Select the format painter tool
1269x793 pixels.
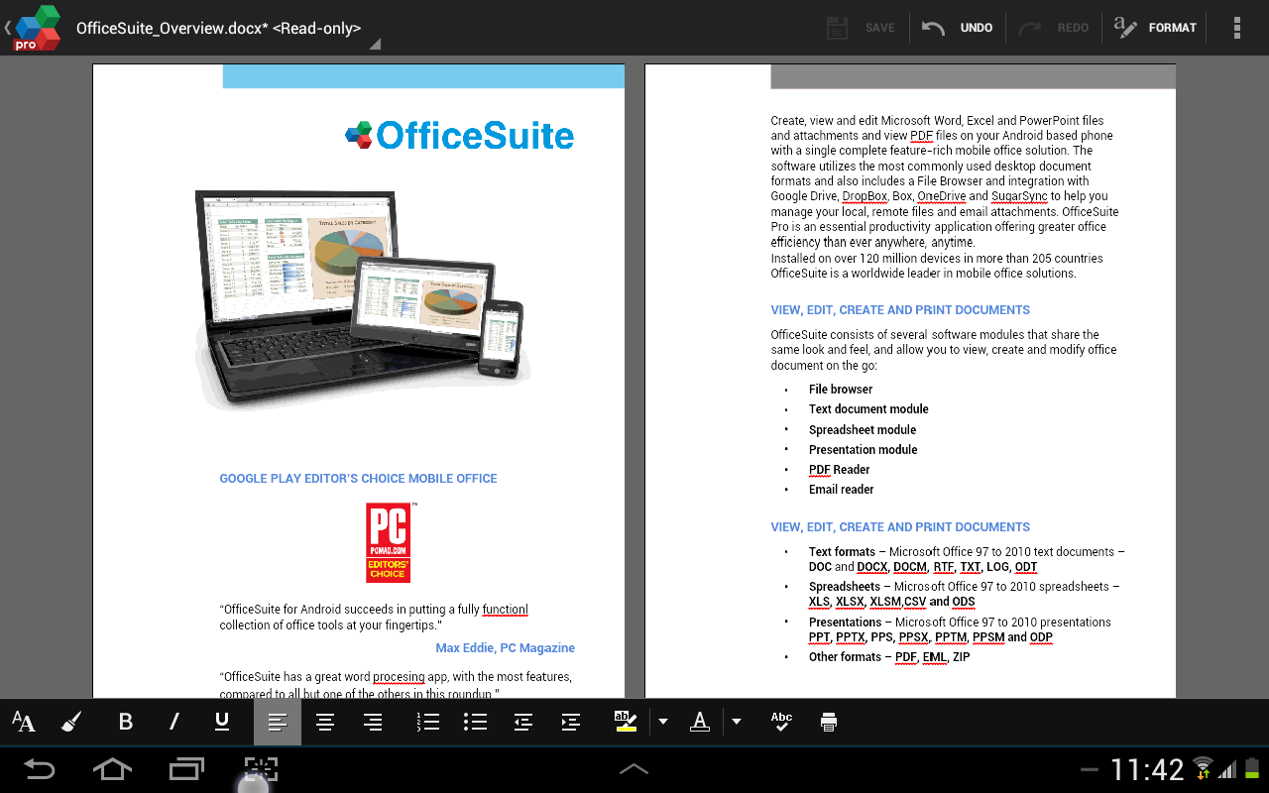70,722
